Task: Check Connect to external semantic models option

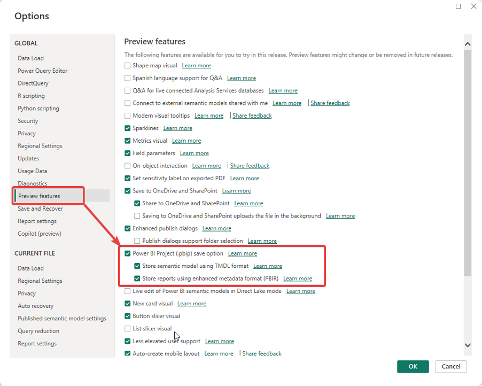Action: click(127, 103)
